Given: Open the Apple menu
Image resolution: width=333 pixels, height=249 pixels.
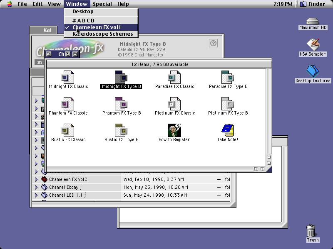Looking at the screenshot, I should point(9,4).
